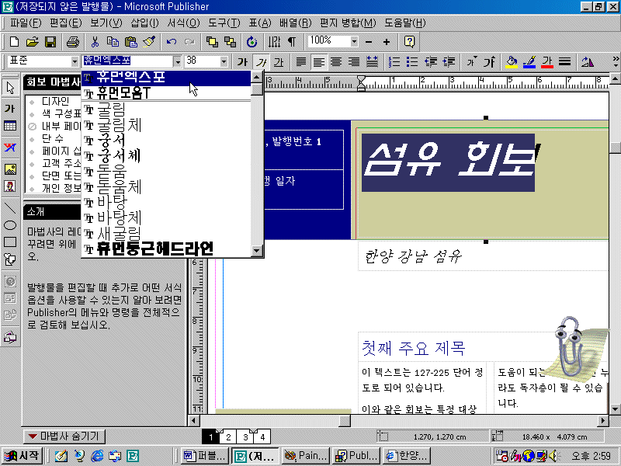Paste using the clipboard icon

[131, 42]
